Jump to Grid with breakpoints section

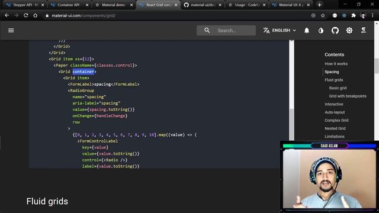pos(348,96)
